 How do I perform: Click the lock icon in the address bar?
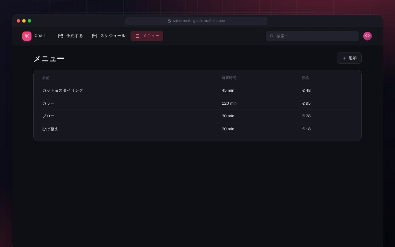169,21
